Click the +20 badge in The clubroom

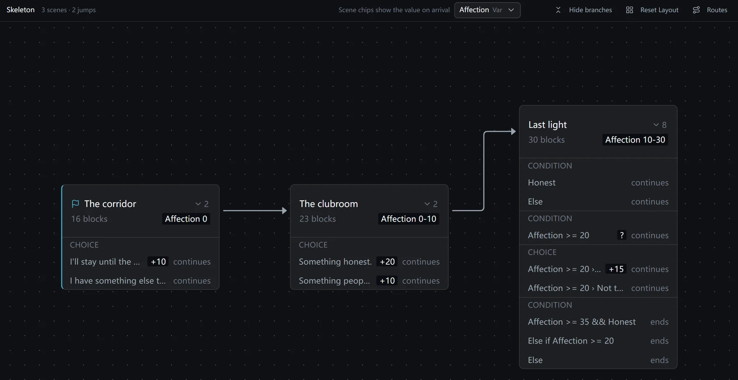click(387, 261)
